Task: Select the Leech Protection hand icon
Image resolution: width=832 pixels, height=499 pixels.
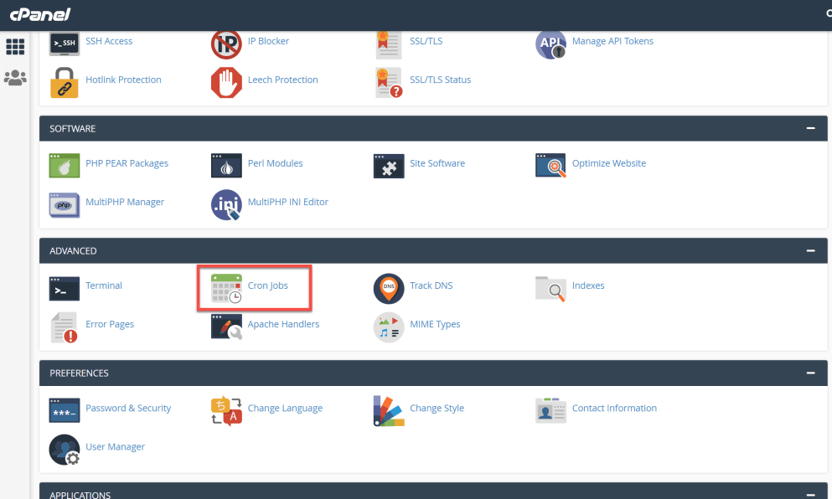Action: 226,81
